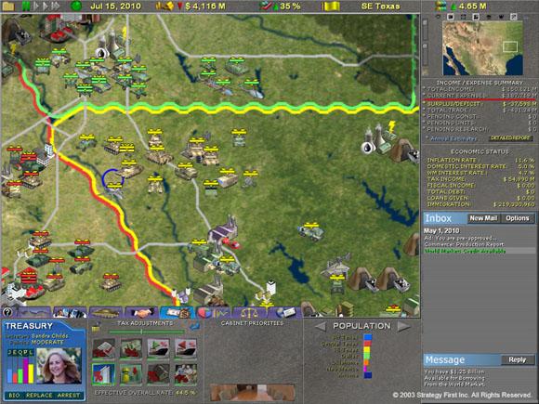Open the help question mark icon
Image resolution: width=539 pixels, height=404 pixels.
[x=7, y=312]
